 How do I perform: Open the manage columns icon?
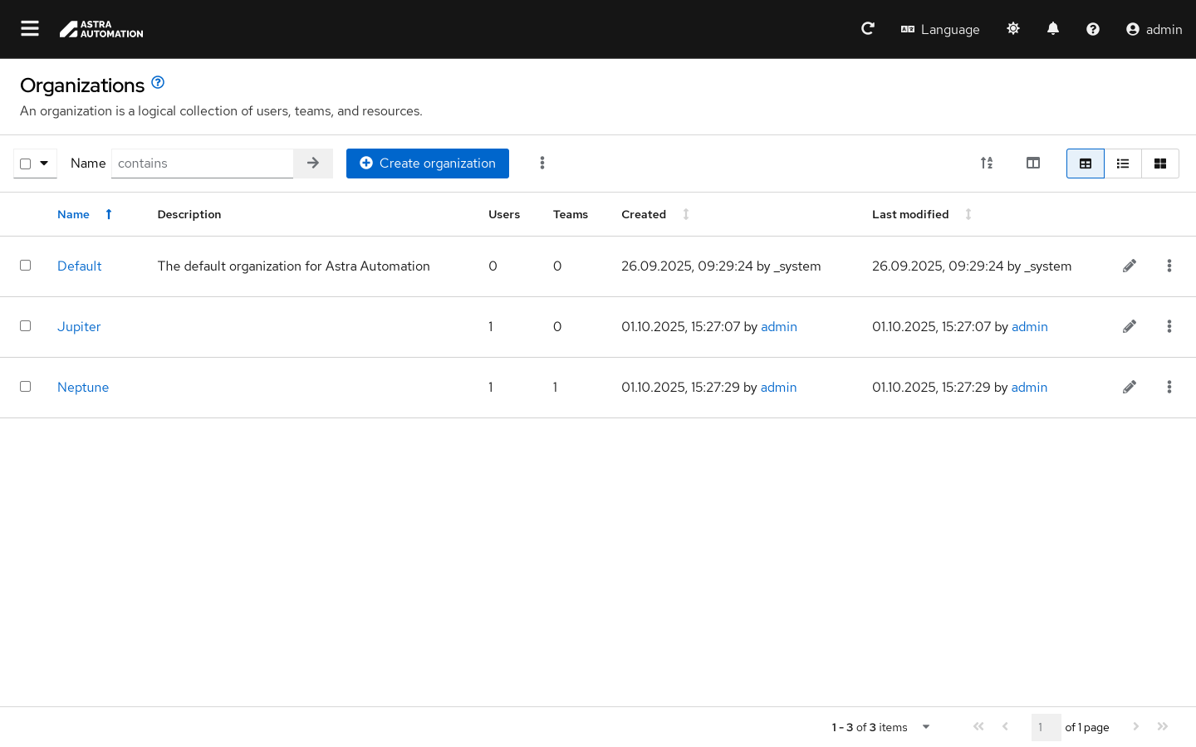1033,164
